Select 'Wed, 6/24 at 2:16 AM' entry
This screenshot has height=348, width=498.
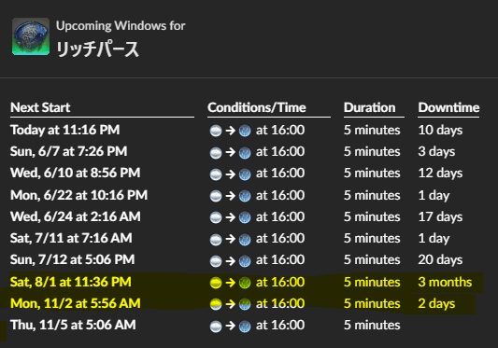[x=76, y=216]
